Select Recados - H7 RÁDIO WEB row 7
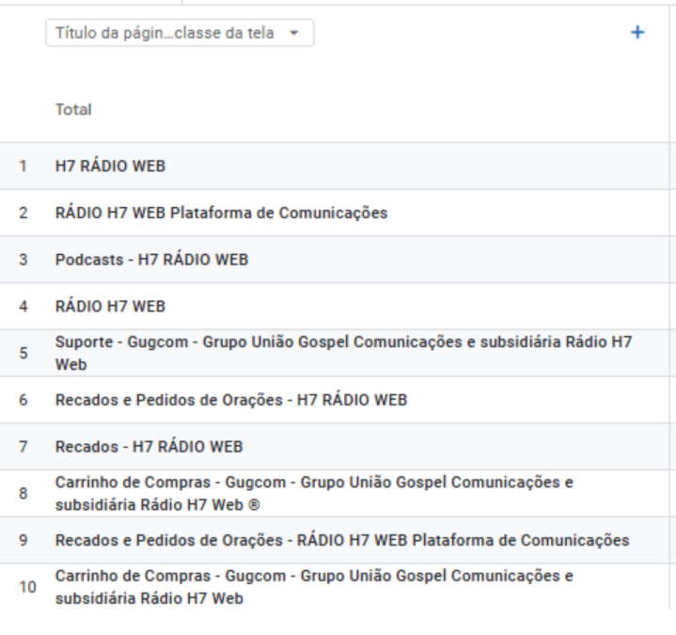676x635 pixels. [335, 447]
